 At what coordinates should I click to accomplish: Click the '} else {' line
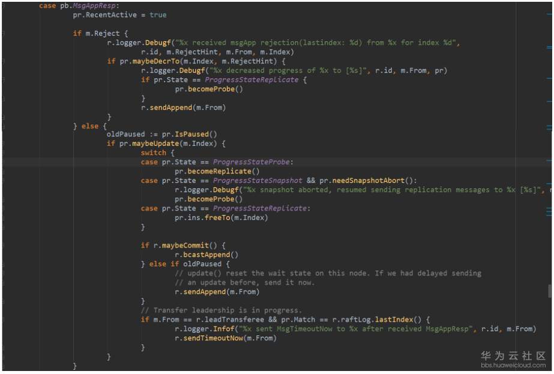[90, 126]
